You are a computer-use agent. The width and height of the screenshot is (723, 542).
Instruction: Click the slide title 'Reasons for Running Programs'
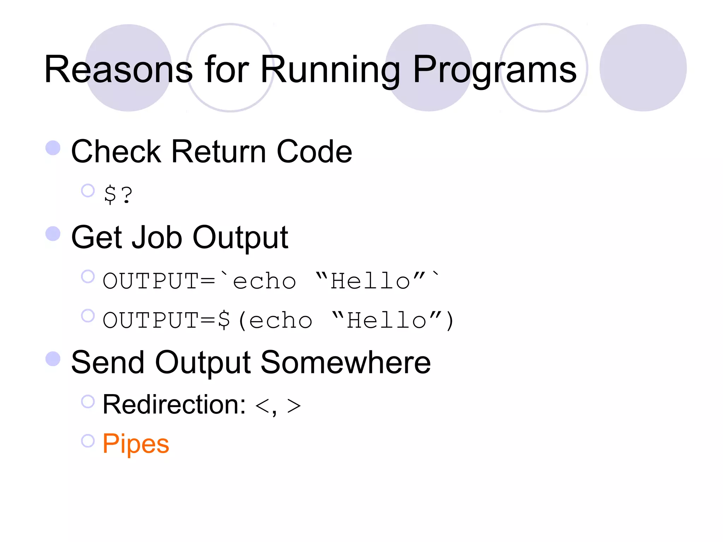tap(310, 70)
